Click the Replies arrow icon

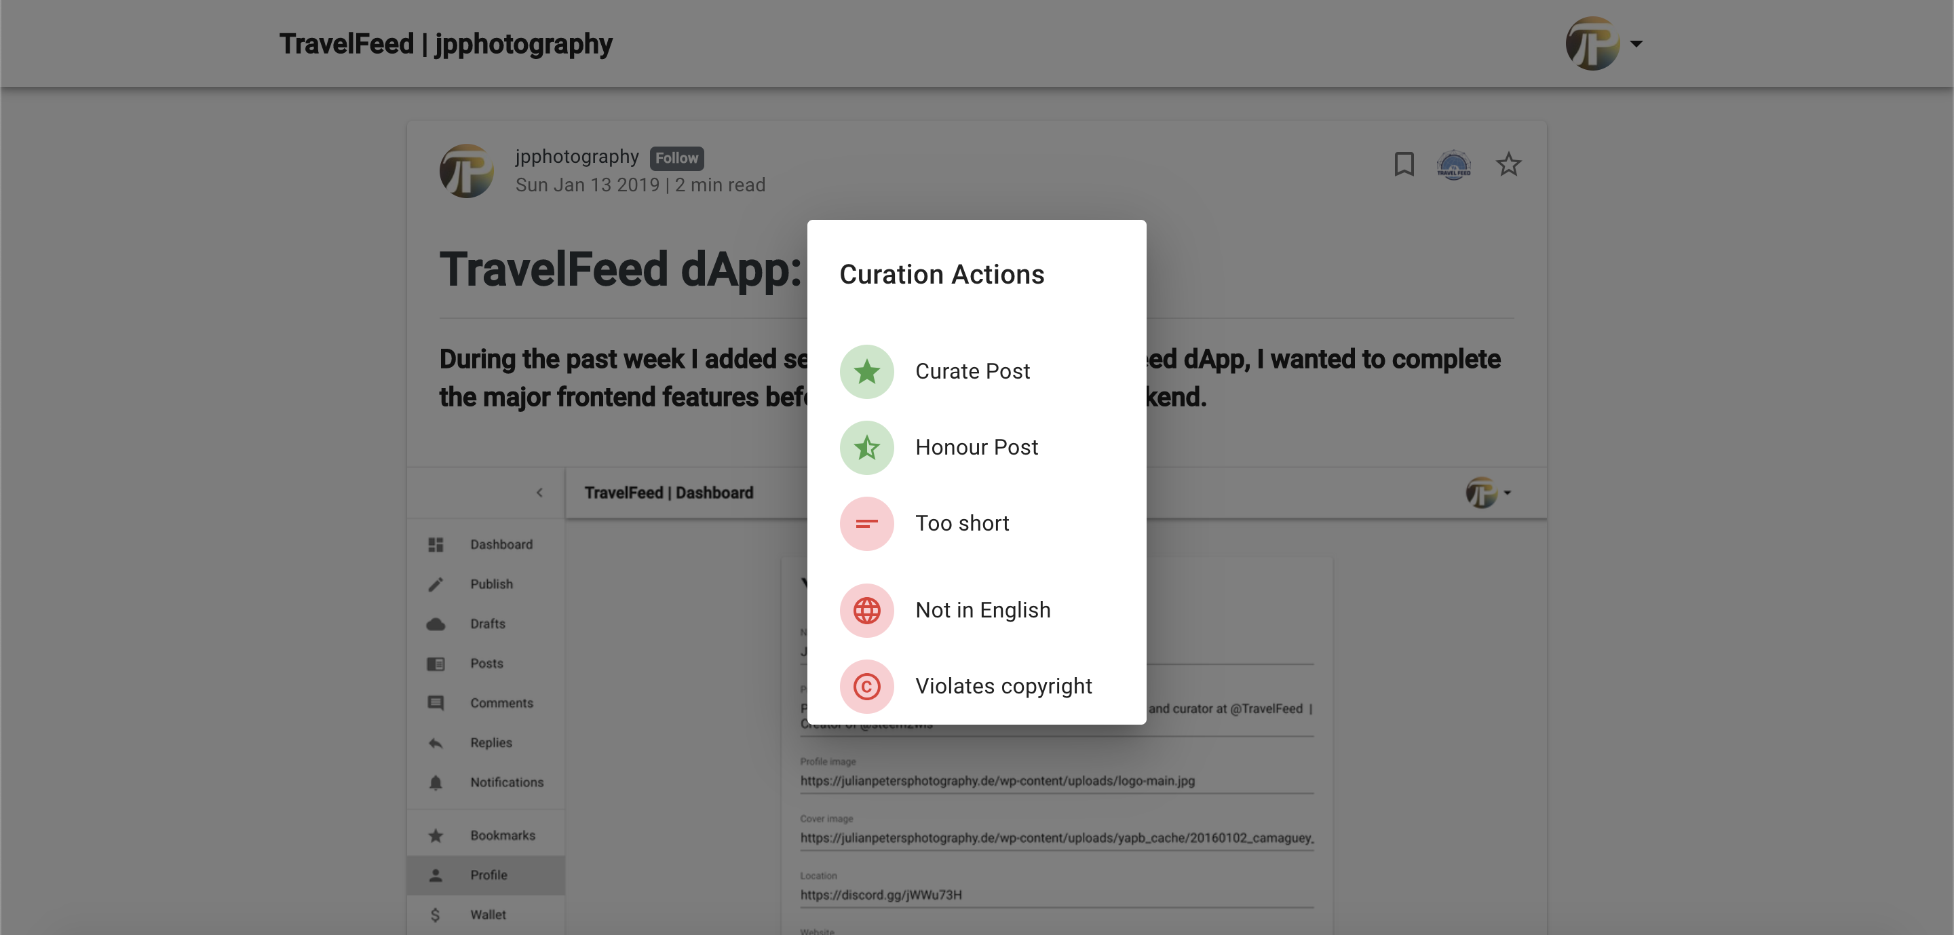tap(436, 743)
